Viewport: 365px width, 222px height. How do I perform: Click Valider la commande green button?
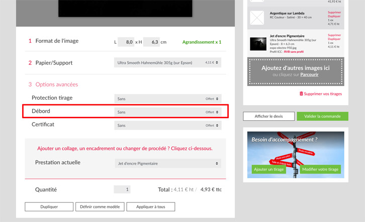point(322,116)
